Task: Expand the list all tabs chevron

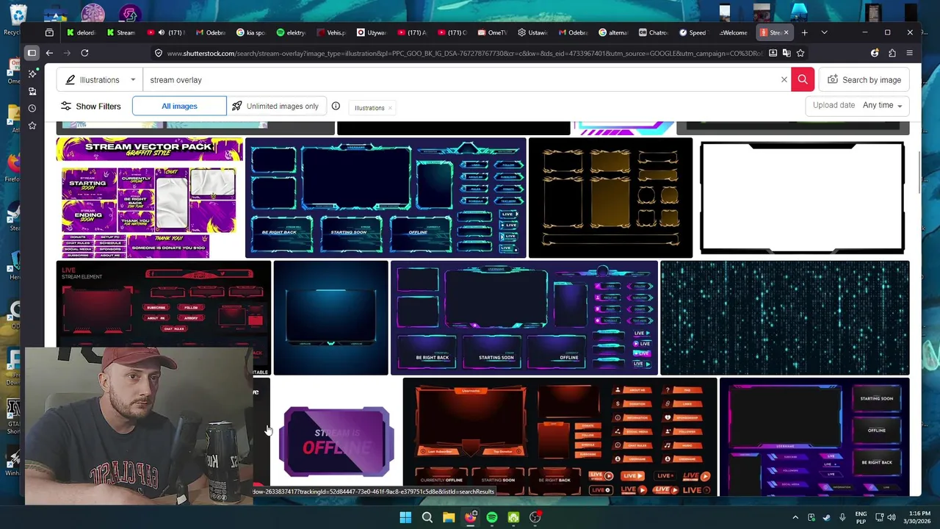Action: pyautogui.click(x=824, y=32)
